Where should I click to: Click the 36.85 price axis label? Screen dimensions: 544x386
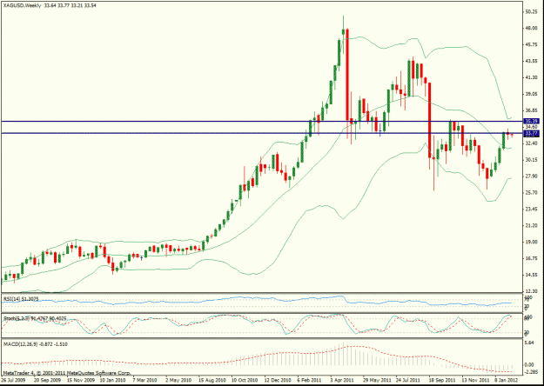coord(532,110)
